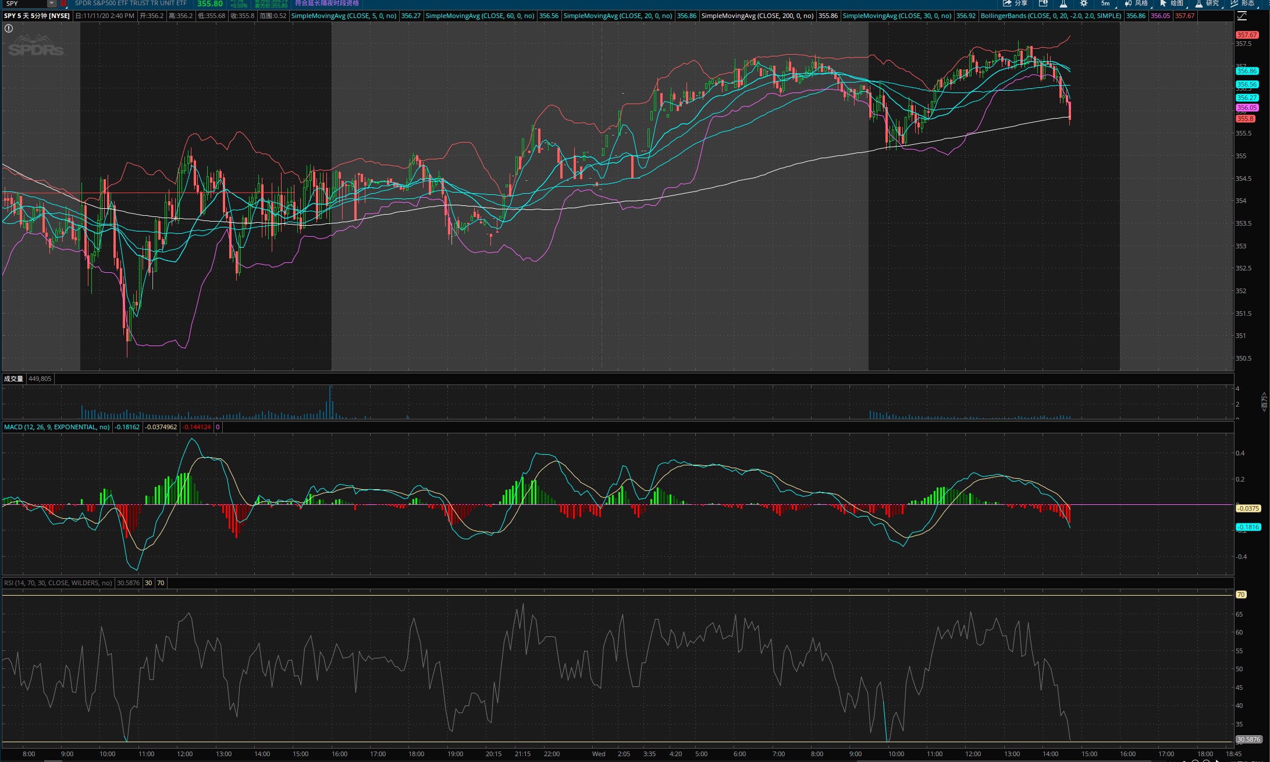Image resolution: width=1270 pixels, height=762 pixels.
Task: Click SimpleMovingAvg (CLOSE, 5, 0, no) study label
Action: coord(344,16)
